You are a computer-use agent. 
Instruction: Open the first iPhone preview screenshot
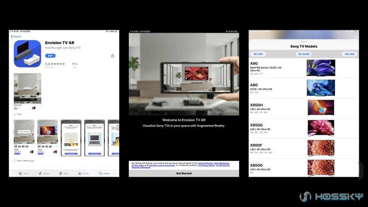(24, 138)
